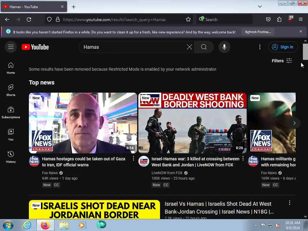Screen dimensions: 308x231
Task: Open Subscriptions in sidebar
Action: click(x=11, y=112)
